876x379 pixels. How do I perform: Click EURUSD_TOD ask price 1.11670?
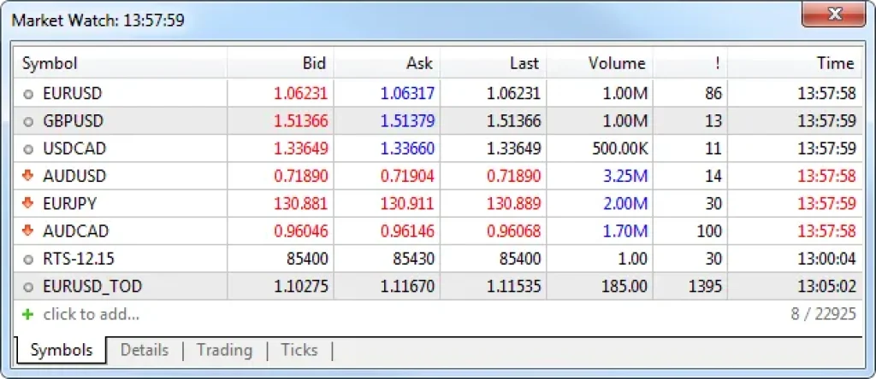pos(407,287)
